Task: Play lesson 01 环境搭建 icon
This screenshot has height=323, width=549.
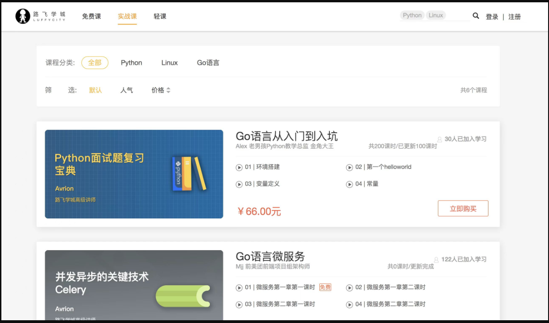Action: [239, 168]
